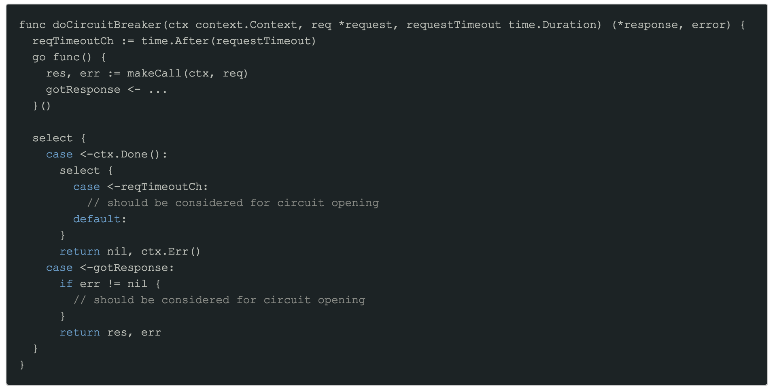Click case <-ctx.Done() line

pyautogui.click(x=106, y=154)
